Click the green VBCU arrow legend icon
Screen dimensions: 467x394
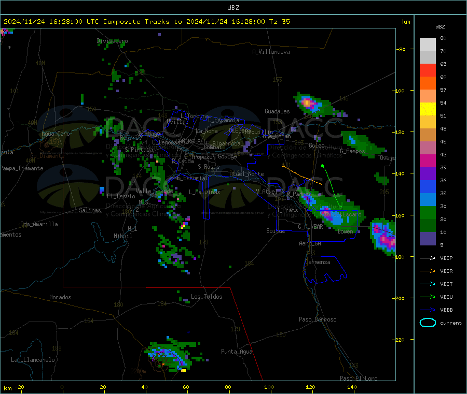tap(428, 297)
